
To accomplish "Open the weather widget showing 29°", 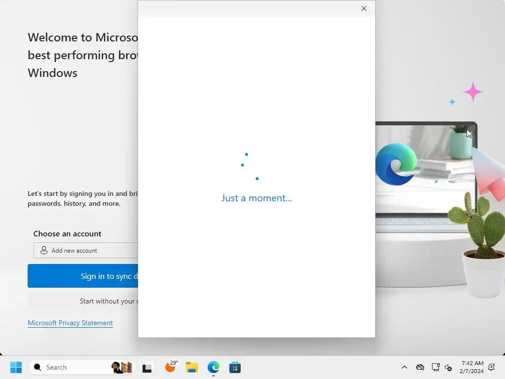I will [x=171, y=367].
